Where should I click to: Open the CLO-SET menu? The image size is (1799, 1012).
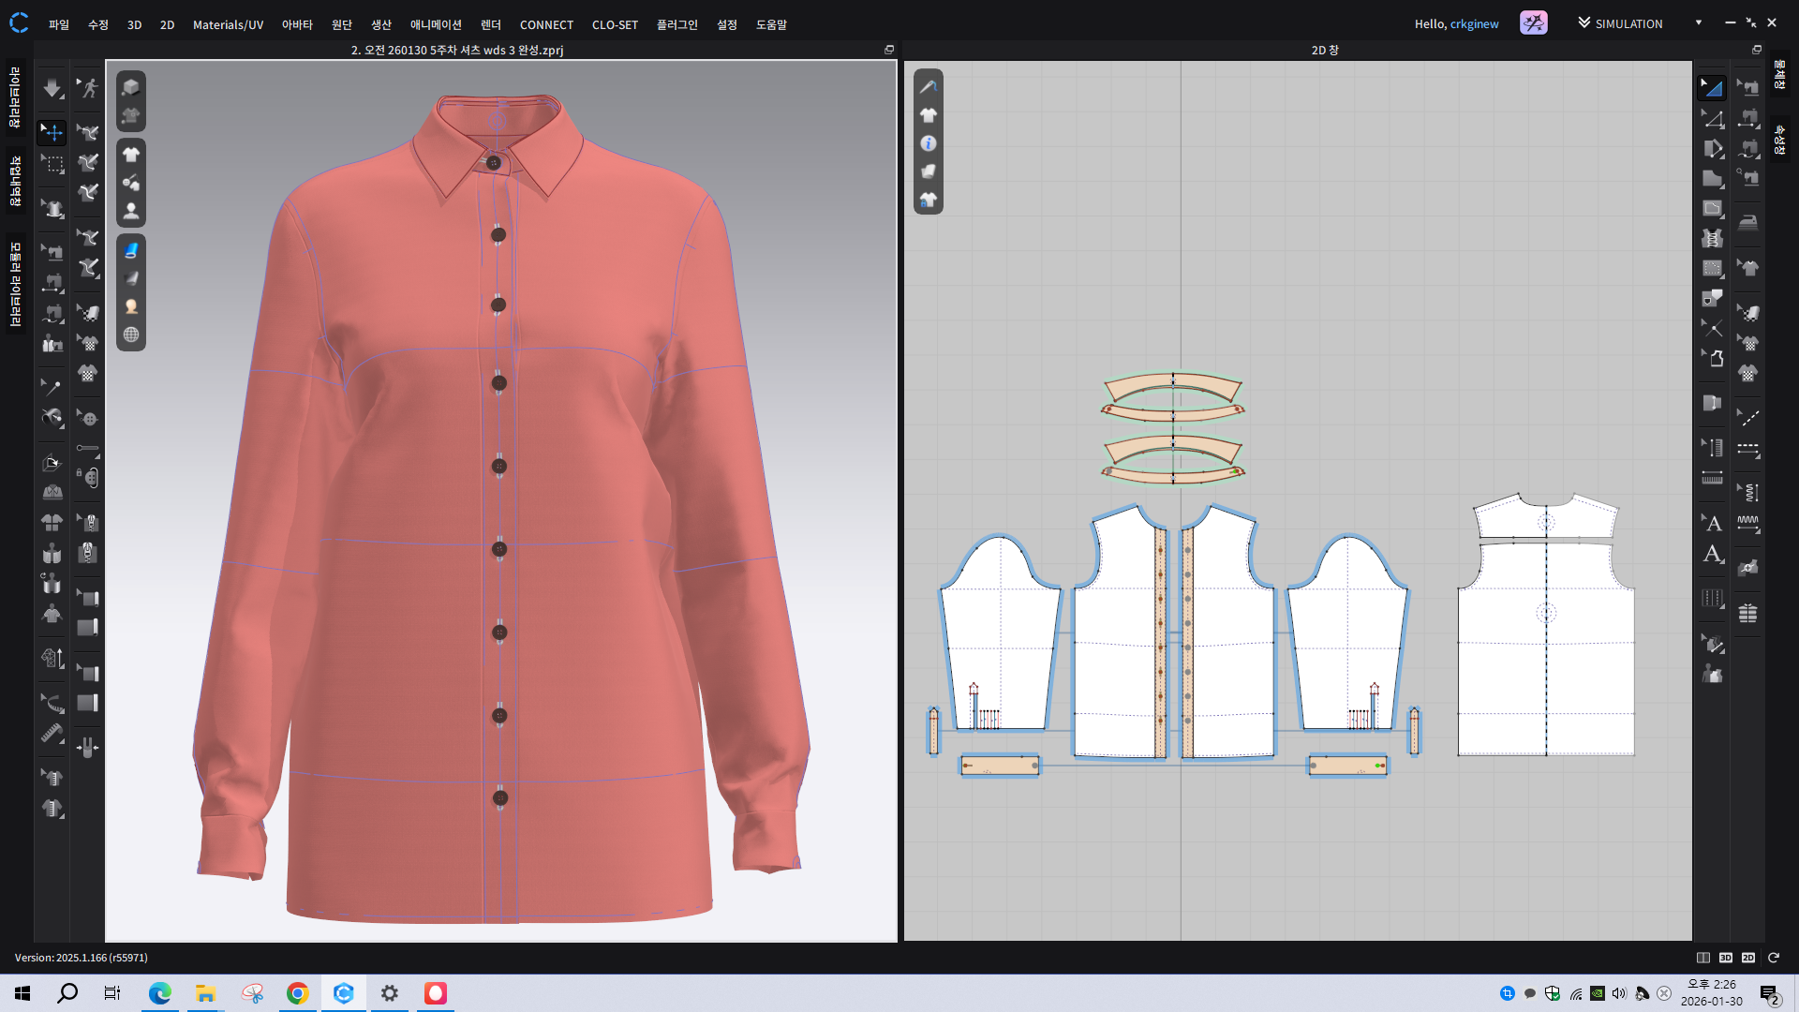click(x=615, y=24)
